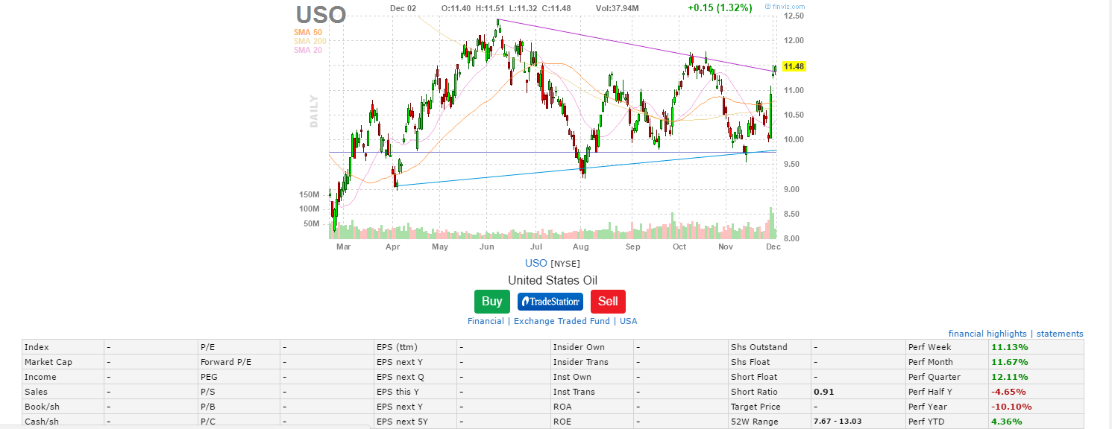Click the SMA 200 legend label
Viewport: 1112px width, 429px height.
coord(310,41)
